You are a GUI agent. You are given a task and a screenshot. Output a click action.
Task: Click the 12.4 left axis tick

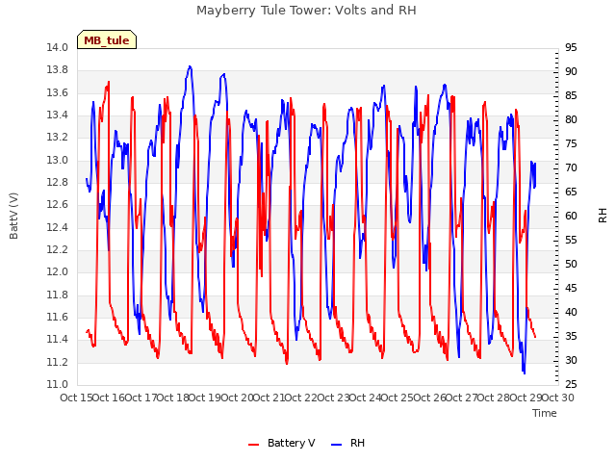click(58, 227)
